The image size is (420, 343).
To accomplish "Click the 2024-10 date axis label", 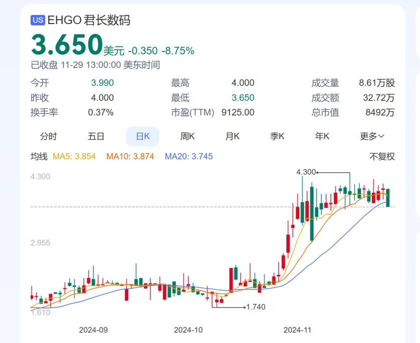I will pos(188,330).
